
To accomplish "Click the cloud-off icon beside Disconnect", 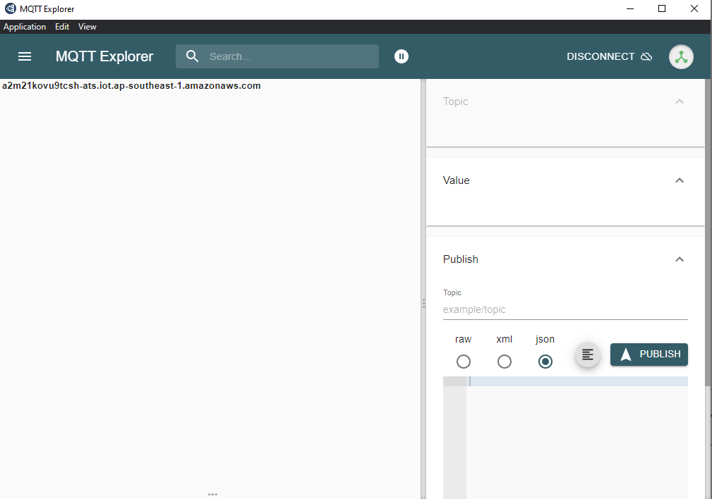I will pyautogui.click(x=646, y=56).
